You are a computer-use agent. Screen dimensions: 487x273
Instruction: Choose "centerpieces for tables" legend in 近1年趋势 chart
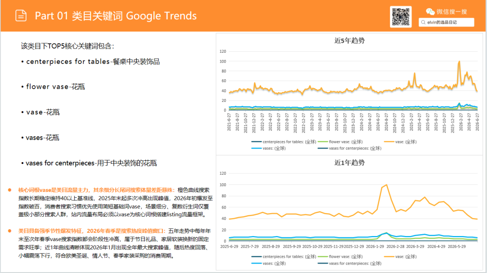pos(284,257)
